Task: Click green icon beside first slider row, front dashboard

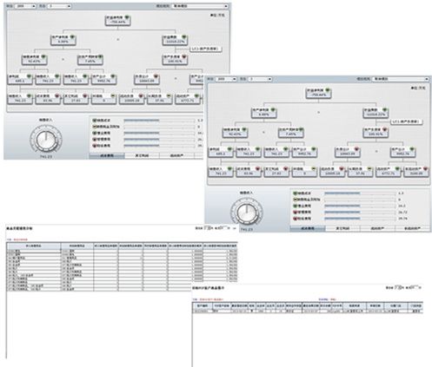Action: [x=296, y=193]
